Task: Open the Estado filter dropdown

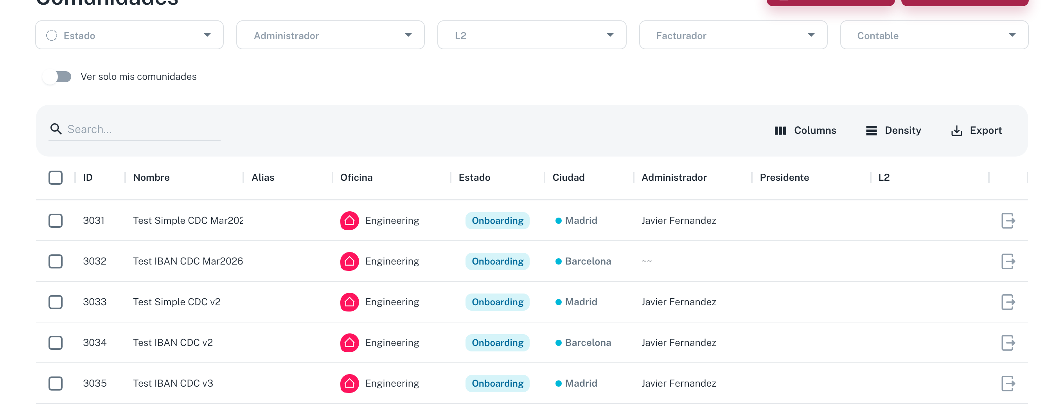Action: [129, 35]
